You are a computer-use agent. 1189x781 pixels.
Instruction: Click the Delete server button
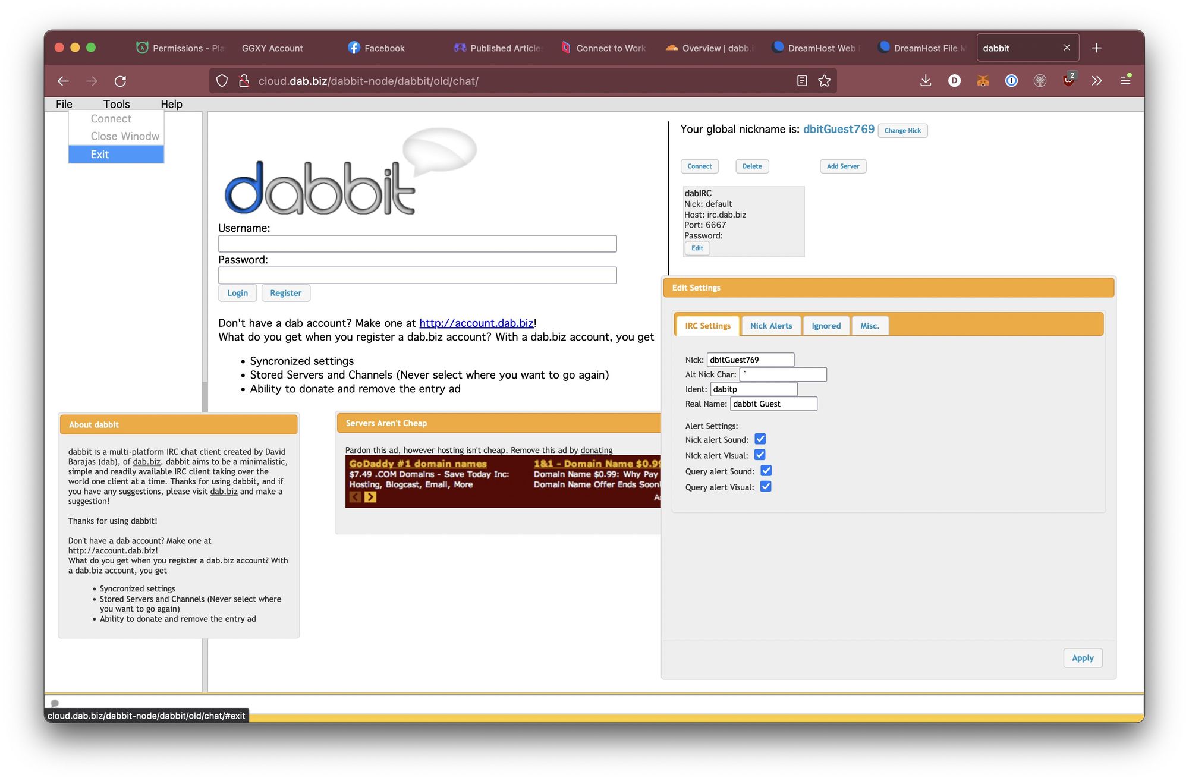point(751,166)
